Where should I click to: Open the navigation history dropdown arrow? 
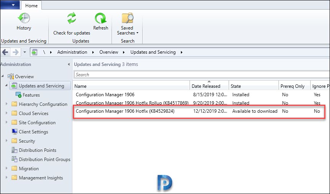(x=25, y=52)
